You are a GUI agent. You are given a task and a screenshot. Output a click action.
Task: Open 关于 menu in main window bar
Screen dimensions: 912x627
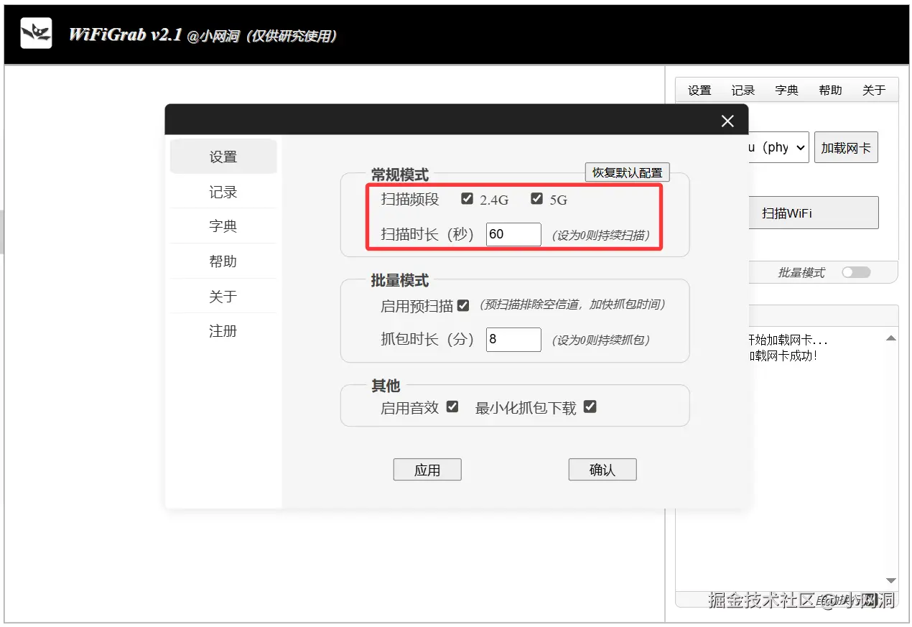tap(874, 90)
